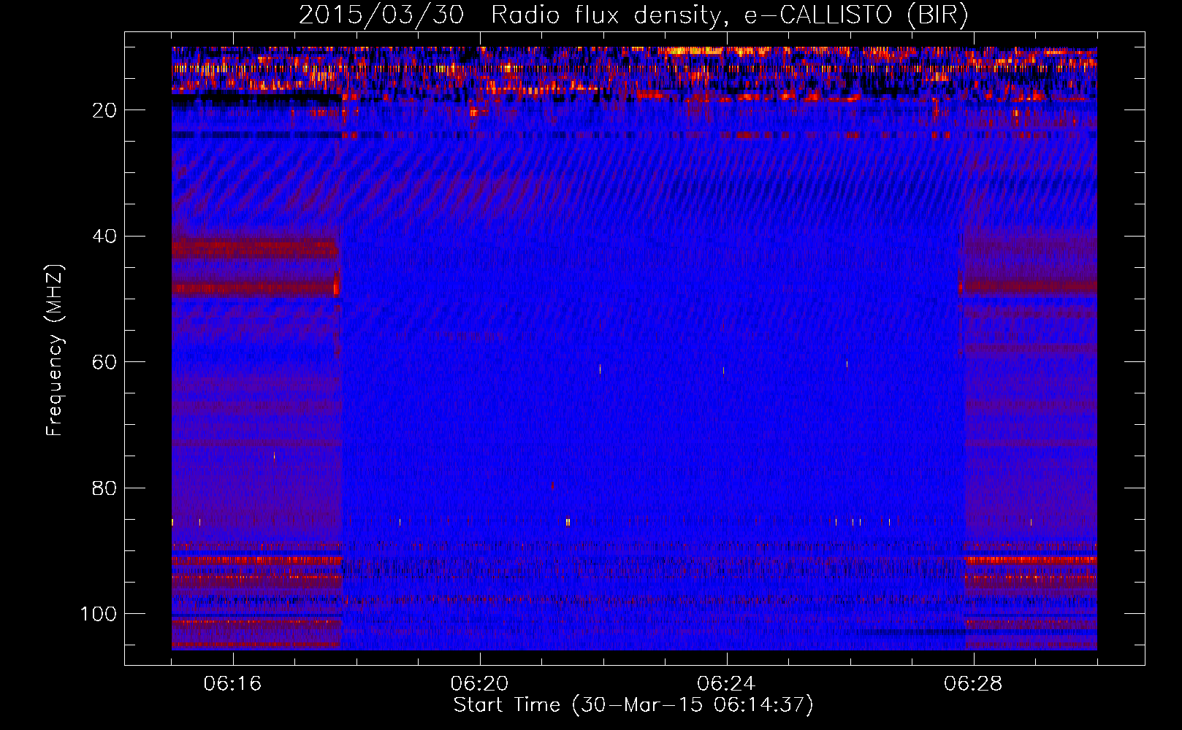1182x730 pixels.
Task: Click the '20' frequency tick label
Action: (x=104, y=110)
